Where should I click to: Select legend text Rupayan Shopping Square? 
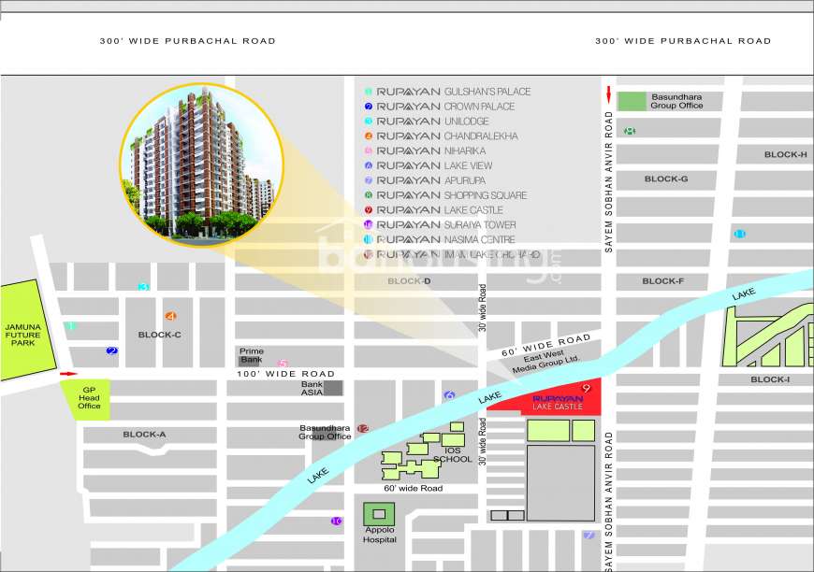(452, 195)
